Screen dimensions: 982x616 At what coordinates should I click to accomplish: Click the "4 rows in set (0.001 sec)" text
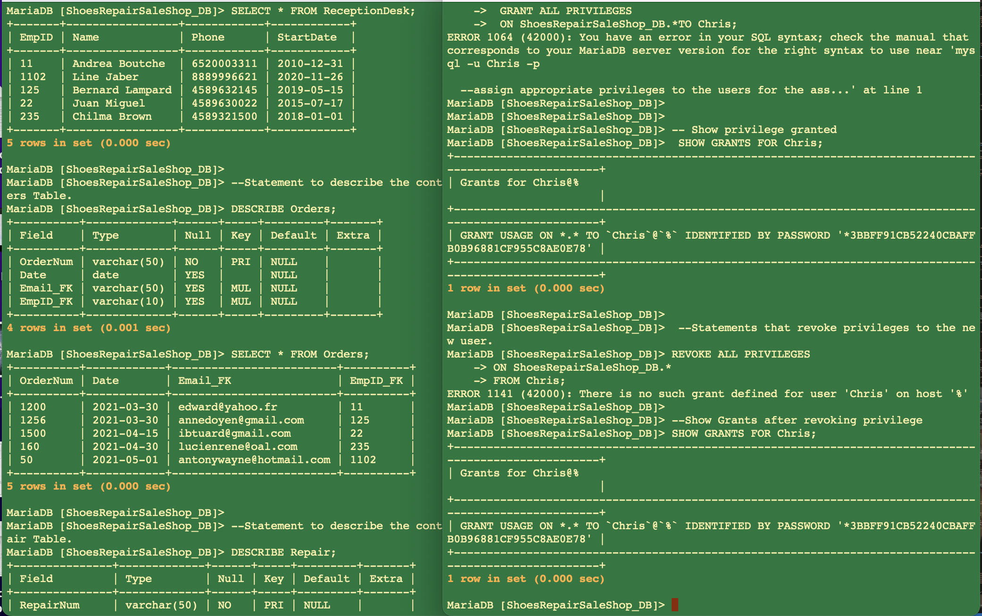88,328
